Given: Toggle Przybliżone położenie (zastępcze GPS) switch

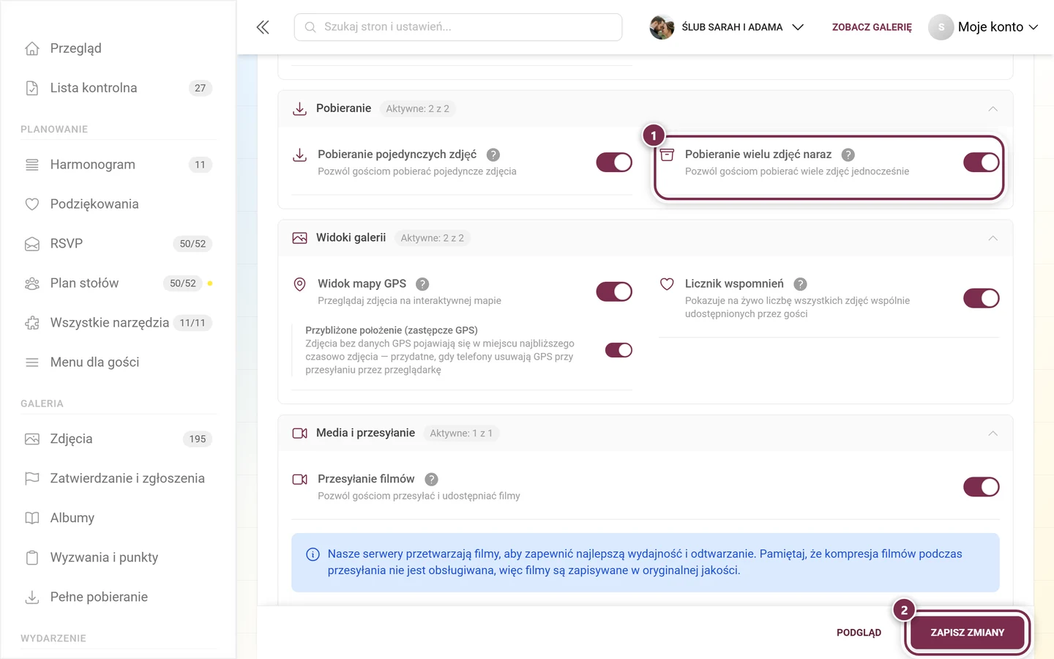Looking at the screenshot, I should click(618, 350).
